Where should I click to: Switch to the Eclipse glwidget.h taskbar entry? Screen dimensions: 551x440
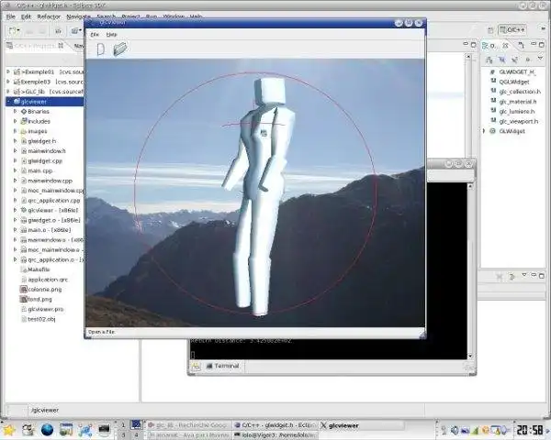tap(272, 425)
